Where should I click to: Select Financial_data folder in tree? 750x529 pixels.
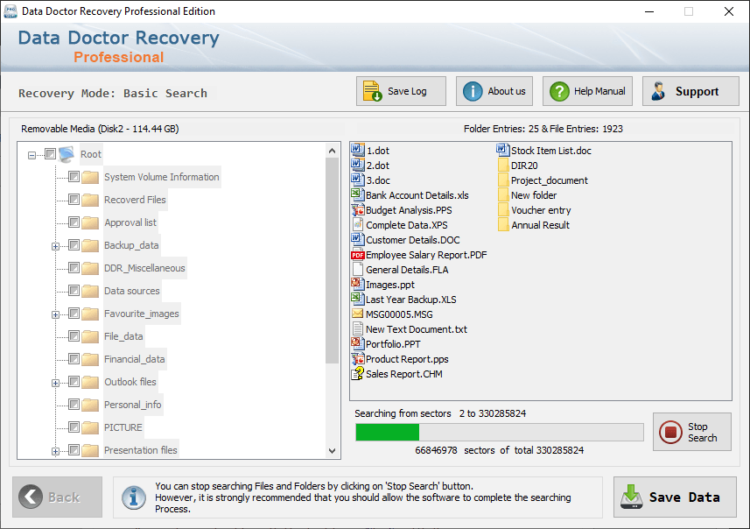click(x=135, y=359)
